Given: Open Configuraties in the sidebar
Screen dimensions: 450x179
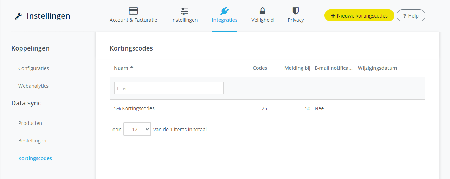Looking at the screenshot, I should (33, 68).
